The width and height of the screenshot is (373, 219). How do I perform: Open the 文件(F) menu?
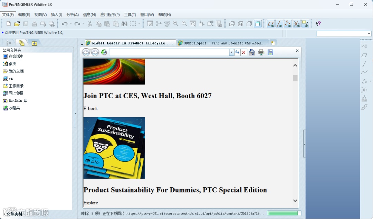click(8, 14)
